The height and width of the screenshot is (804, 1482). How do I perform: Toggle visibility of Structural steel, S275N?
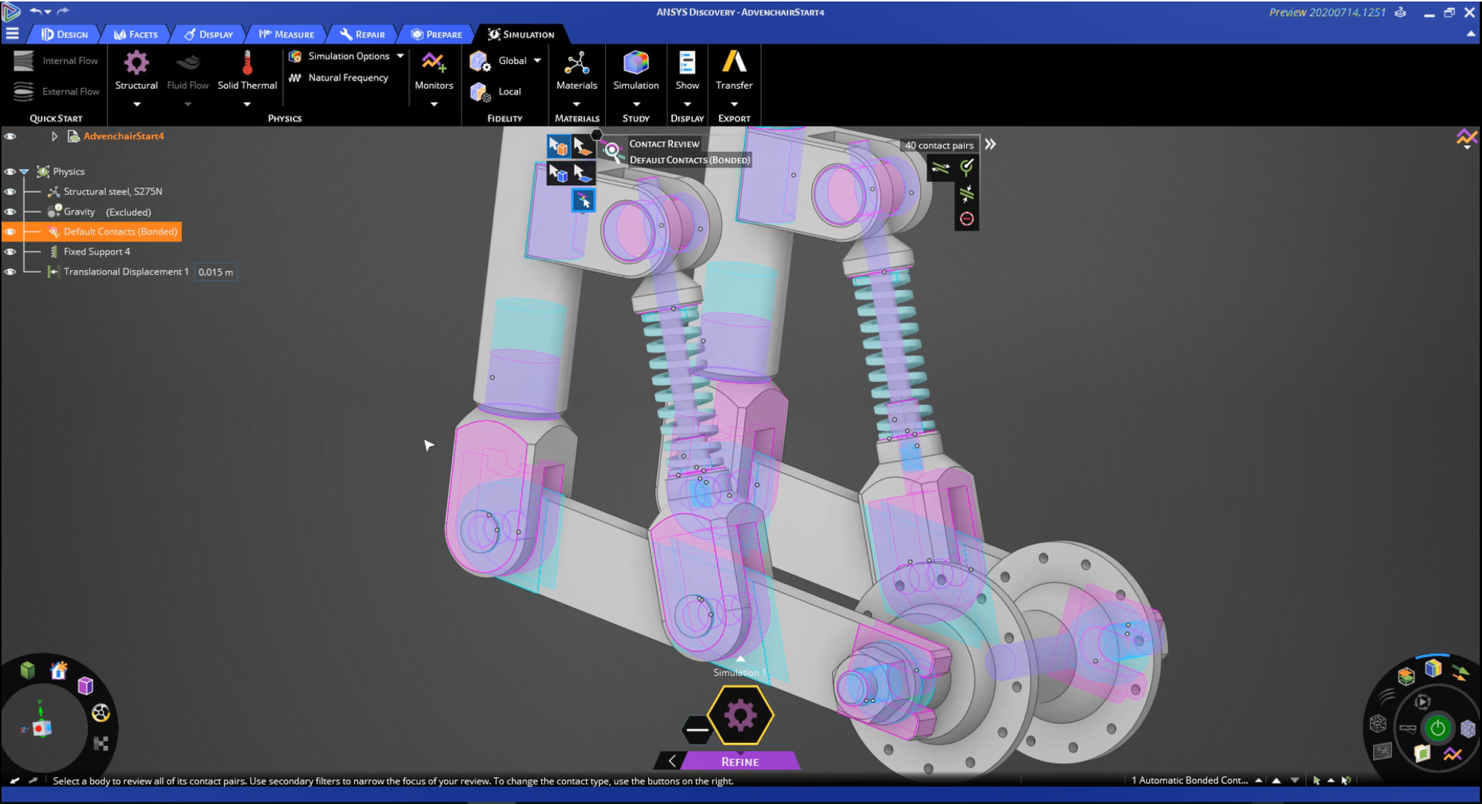[x=10, y=191]
